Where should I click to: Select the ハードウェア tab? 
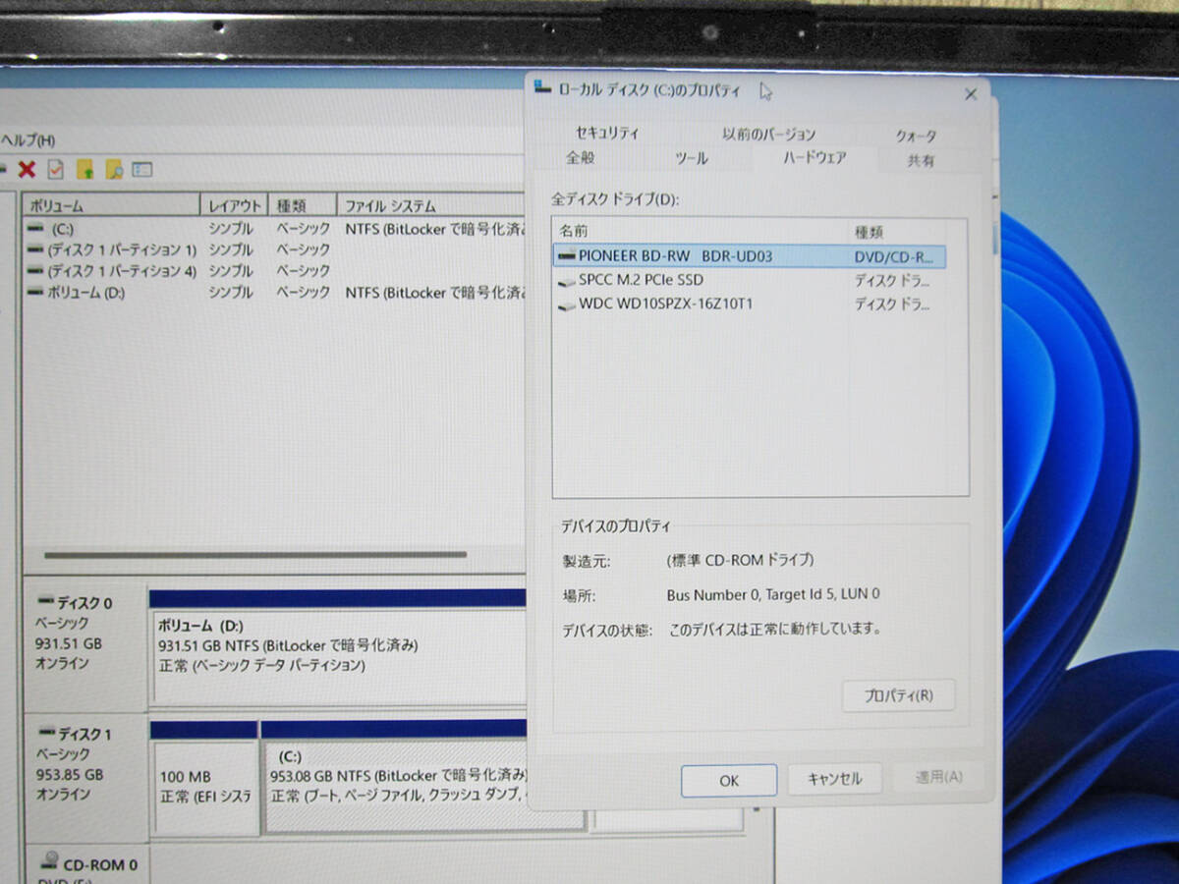[814, 157]
